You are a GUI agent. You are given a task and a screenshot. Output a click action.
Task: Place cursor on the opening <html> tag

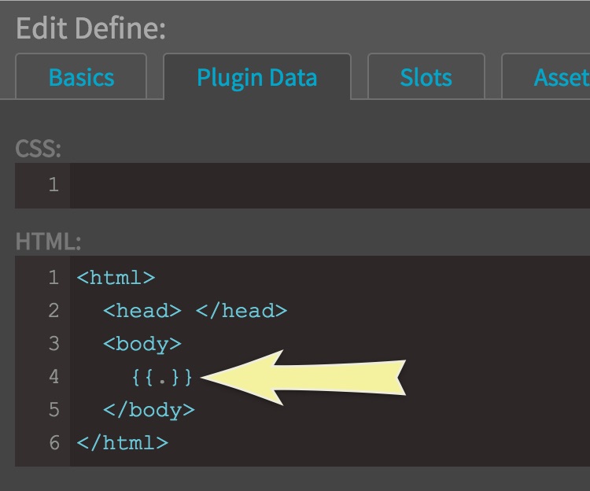116,278
